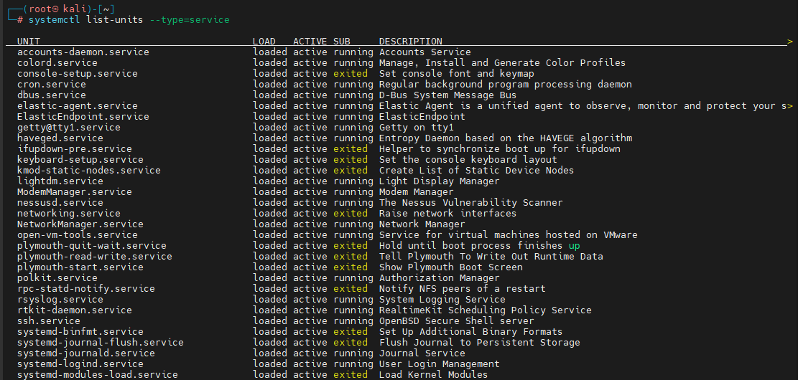
Task: Click the exited status of console-setup.service
Action: (x=350, y=74)
